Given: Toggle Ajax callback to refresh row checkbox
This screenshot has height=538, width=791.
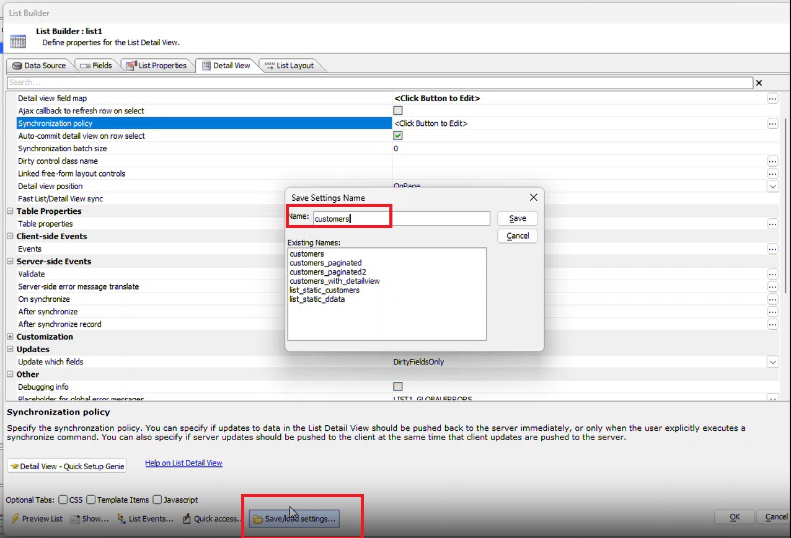Looking at the screenshot, I should [398, 111].
